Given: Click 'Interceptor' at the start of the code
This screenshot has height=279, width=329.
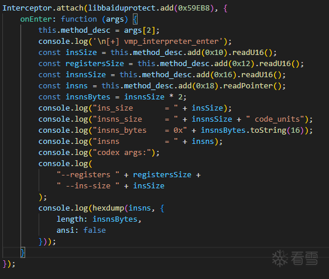Looking at the screenshot, I should tap(27, 8).
